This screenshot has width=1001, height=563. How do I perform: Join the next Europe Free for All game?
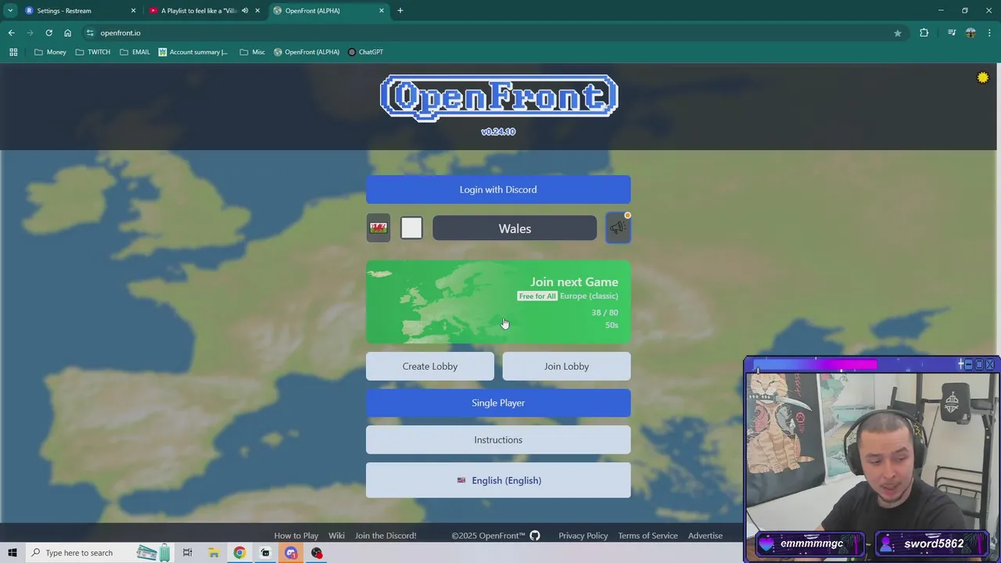[498, 302]
